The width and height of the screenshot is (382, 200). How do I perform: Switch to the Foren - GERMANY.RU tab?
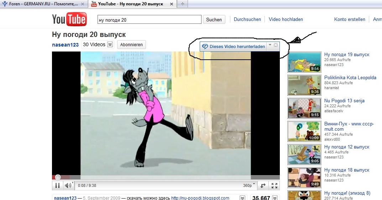tap(44, 4)
